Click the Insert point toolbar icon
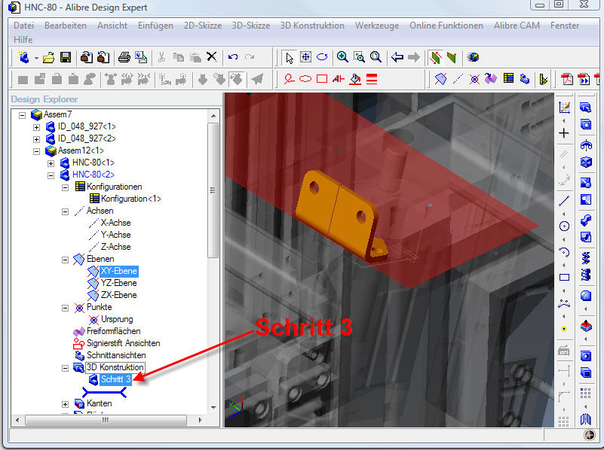 coord(474,79)
